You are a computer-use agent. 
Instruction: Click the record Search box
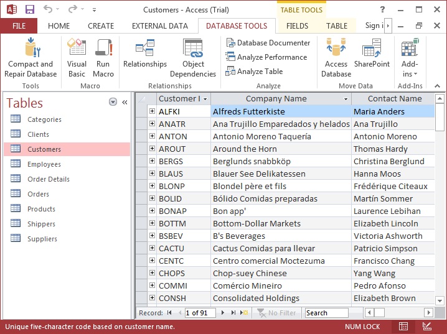click(326, 313)
